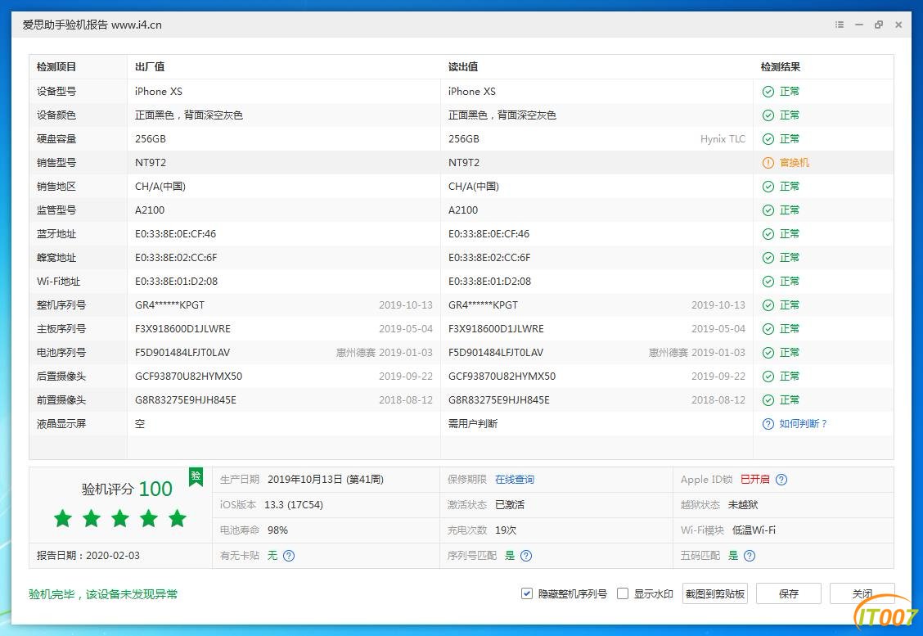Select factory Bluetooth address E0:33:8E:0E:CF:46
The height and width of the screenshot is (636, 923).
(175, 234)
